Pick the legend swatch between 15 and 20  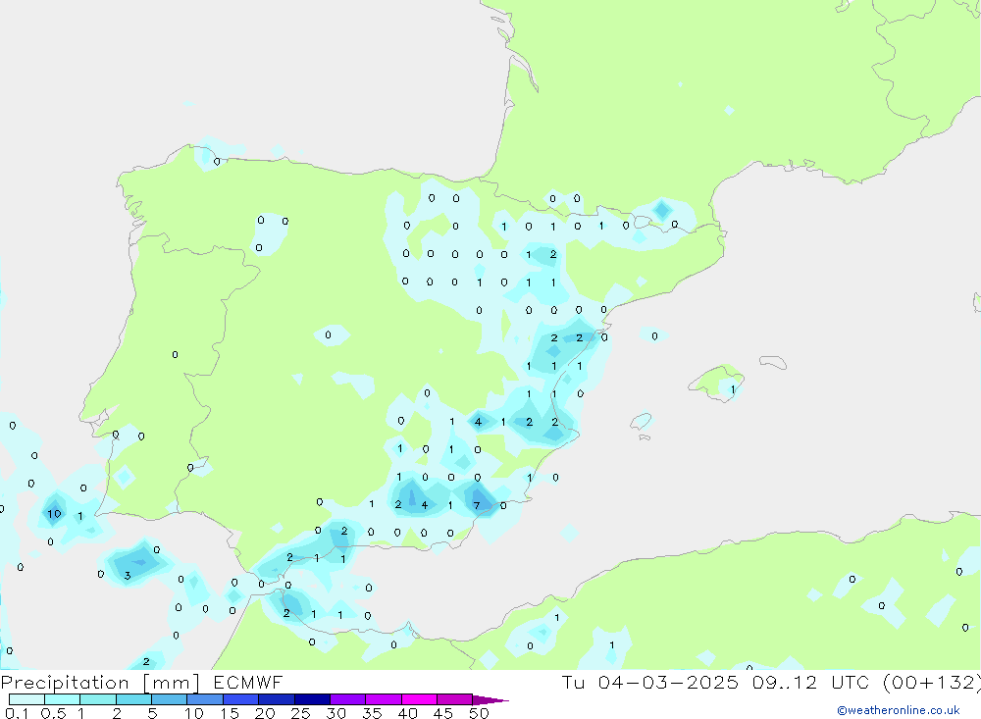pyautogui.click(x=241, y=699)
